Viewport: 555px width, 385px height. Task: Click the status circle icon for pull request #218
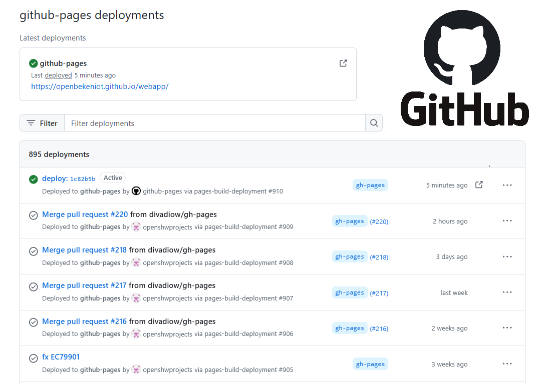33,251
